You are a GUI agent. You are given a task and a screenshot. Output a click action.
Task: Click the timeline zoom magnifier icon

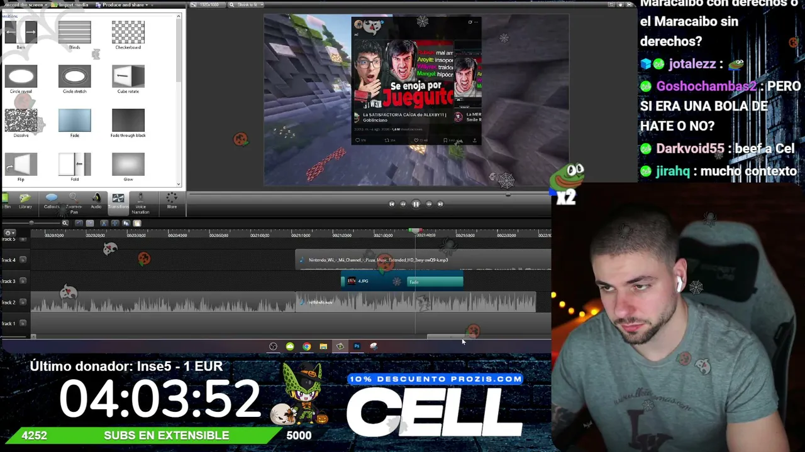(x=65, y=223)
